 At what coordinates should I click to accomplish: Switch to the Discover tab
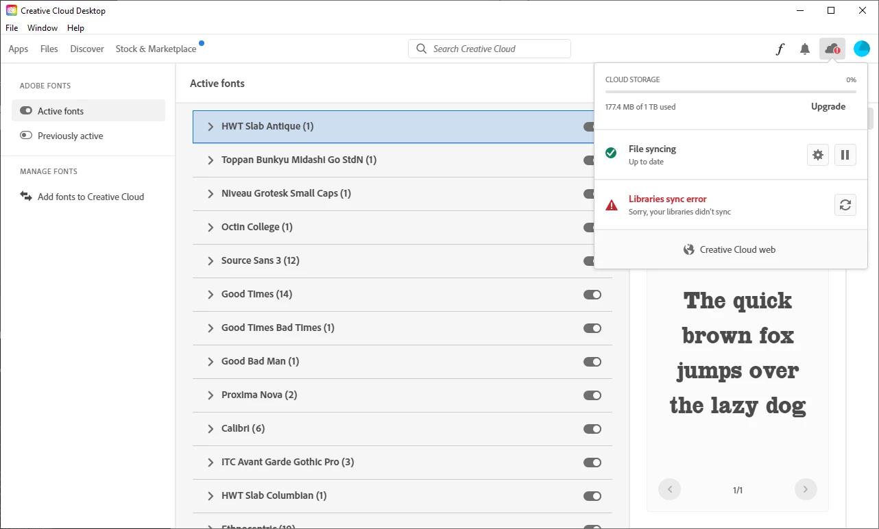pos(87,49)
